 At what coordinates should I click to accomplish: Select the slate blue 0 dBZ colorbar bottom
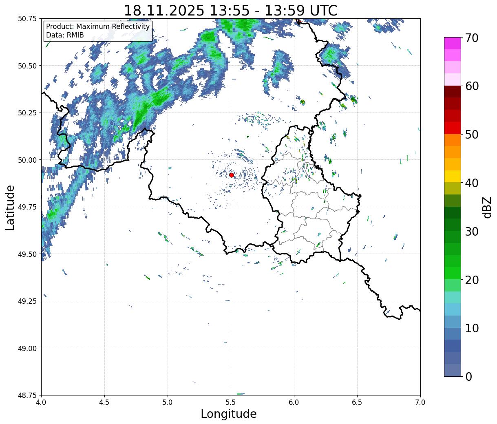pyautogui.click(x=453, y=370)
